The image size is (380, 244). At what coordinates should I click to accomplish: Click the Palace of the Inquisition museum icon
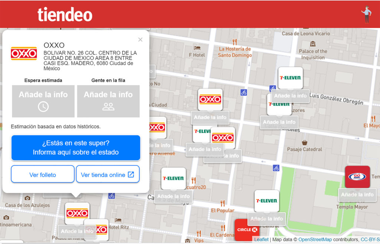[313, 44]
